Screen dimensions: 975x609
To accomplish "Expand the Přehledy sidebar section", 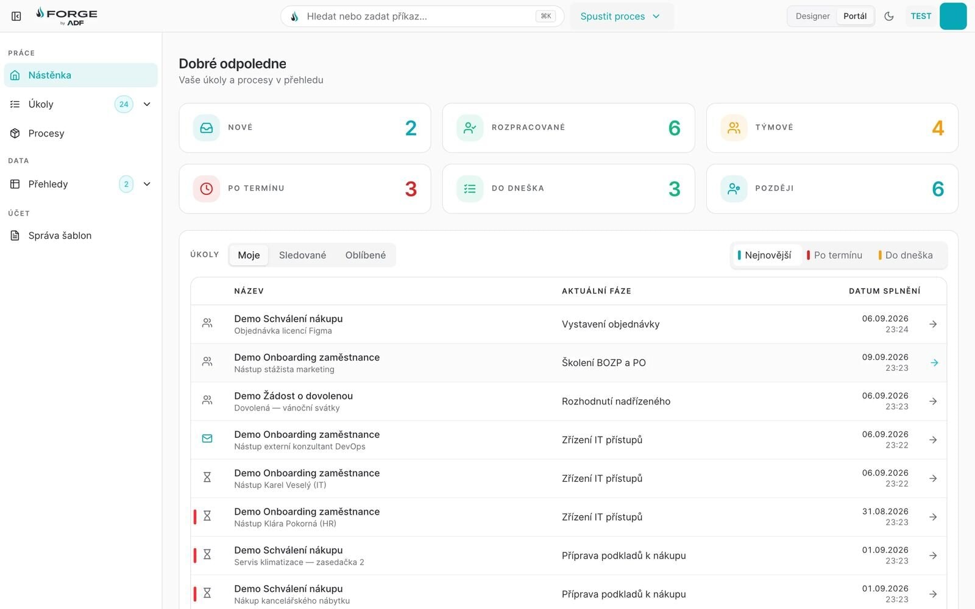I will [147, 184].
